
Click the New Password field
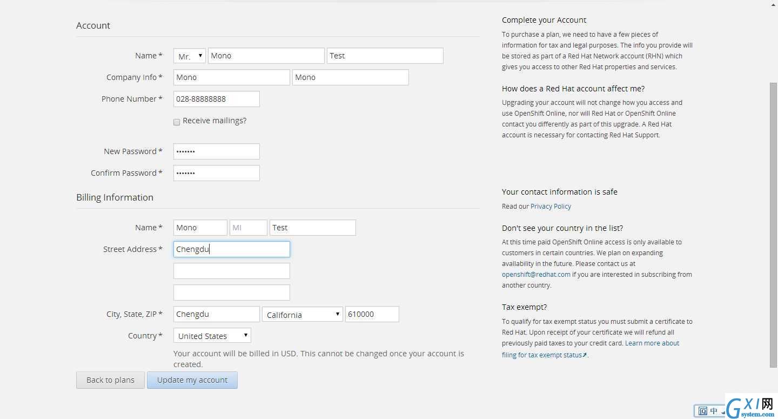click(x=217, y=151)
